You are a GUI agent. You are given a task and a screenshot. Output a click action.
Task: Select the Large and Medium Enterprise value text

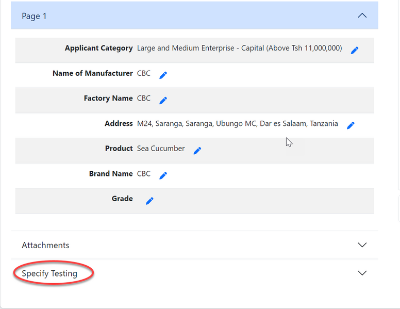[x=239, y=48]
